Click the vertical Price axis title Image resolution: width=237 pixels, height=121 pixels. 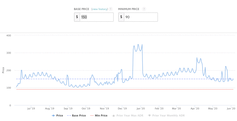(x=3, y=70)
